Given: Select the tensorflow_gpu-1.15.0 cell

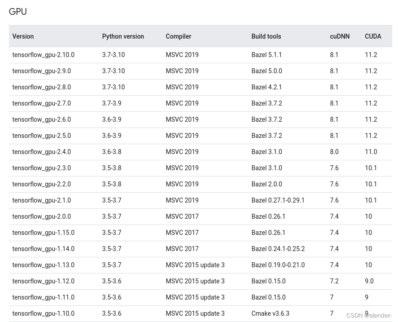Looking at the screenshot, I should point(43,233).
